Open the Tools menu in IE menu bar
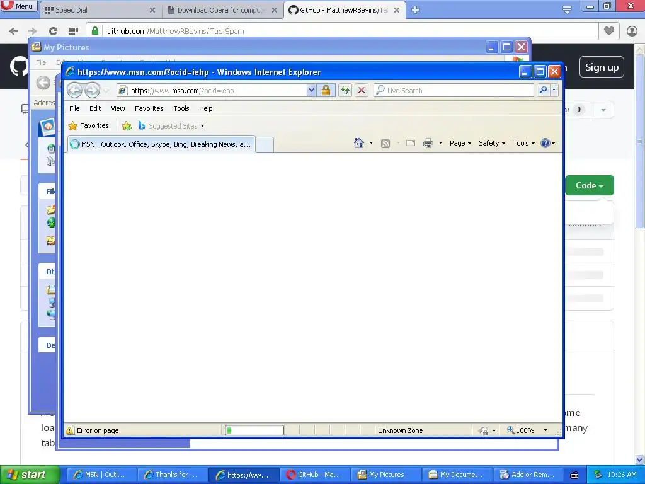Viewport: 645px width, 484px height. pyautogui.click(x=181, y=108)
